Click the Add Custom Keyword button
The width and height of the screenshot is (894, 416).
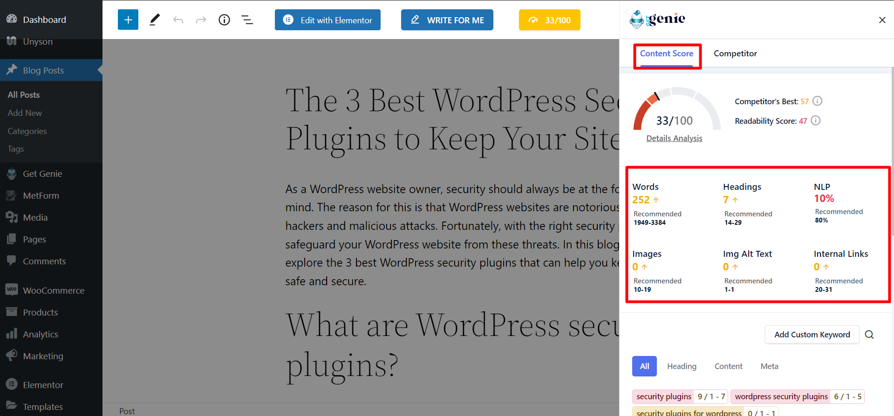(812, 335)
